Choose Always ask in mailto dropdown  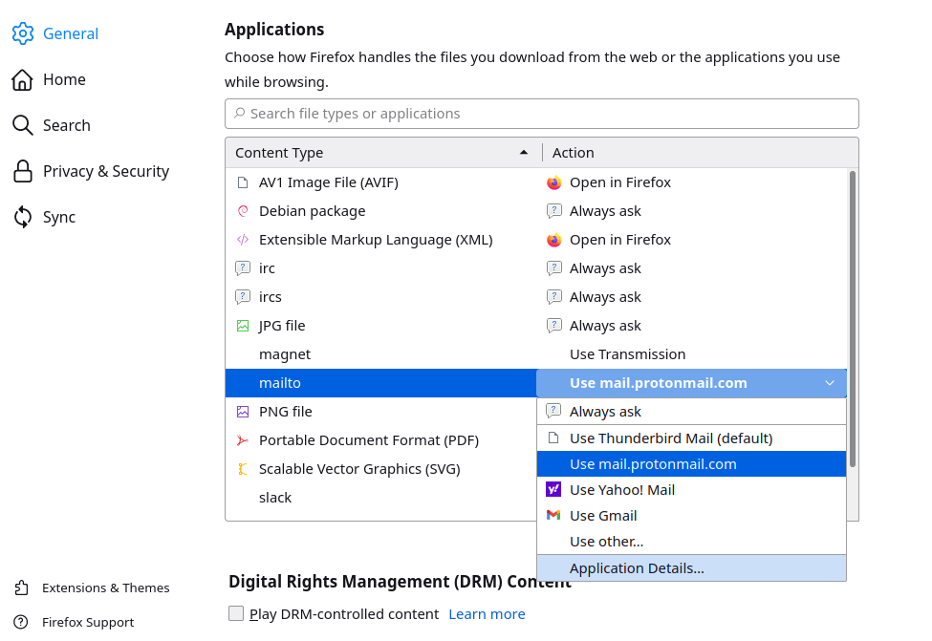tap(691, 411)
